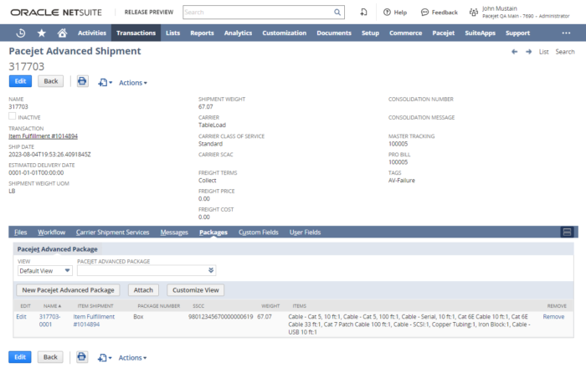Click Remove link in package row

(553, 316)
